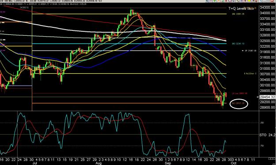The image size is (276, 165).
Task: Click the 31900.00 price axis label
Action: pyautogui.click(x=267, y=52)
